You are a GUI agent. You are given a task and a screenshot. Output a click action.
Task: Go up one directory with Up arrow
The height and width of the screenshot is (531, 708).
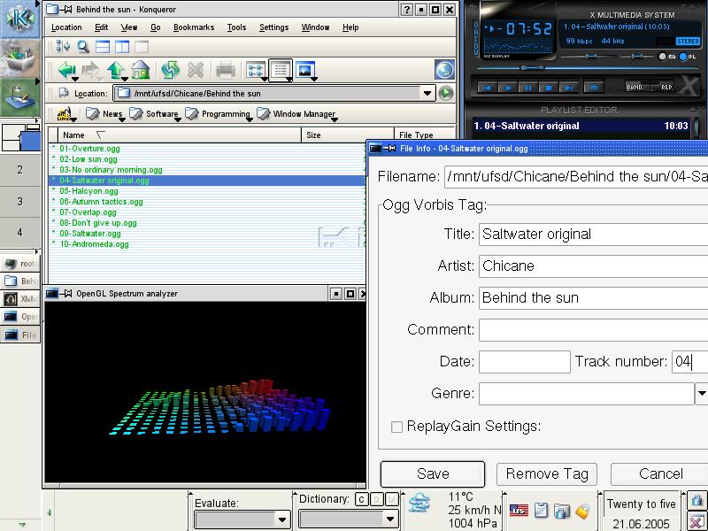click(x=116, y=71)
